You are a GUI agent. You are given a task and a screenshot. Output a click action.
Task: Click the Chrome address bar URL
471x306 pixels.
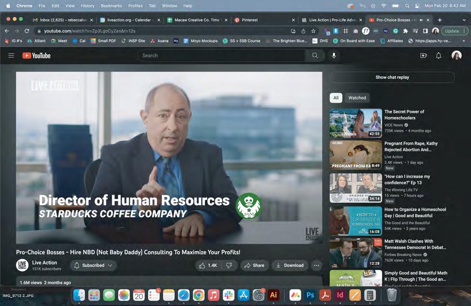(89, 31)
